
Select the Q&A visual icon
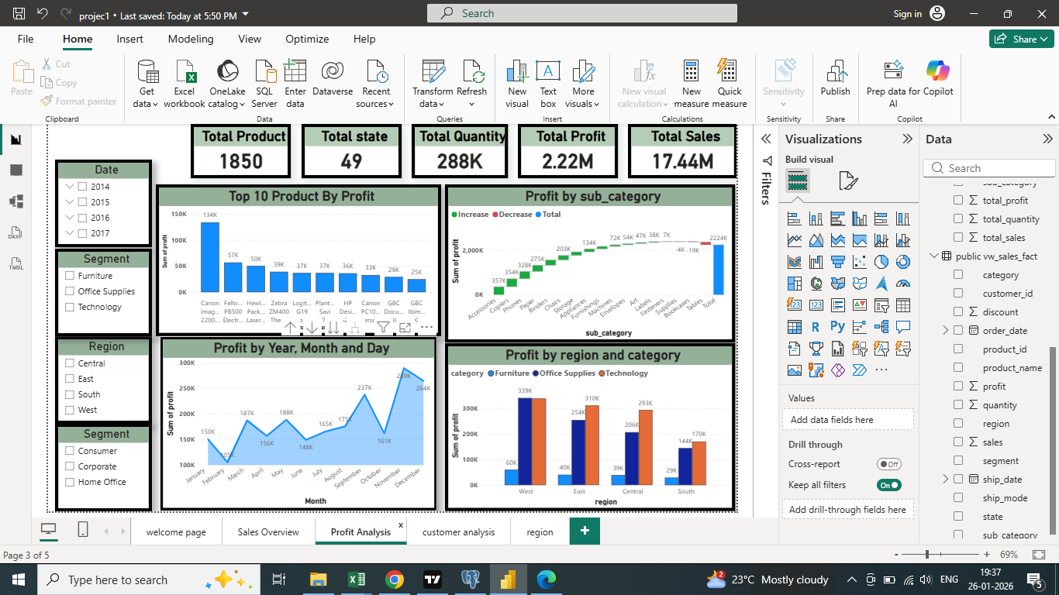coord(902,327)
